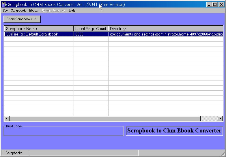The image size is (226, 157).
Task: Open the File menu
Action: pyautogui.click(x=5, y=10)
